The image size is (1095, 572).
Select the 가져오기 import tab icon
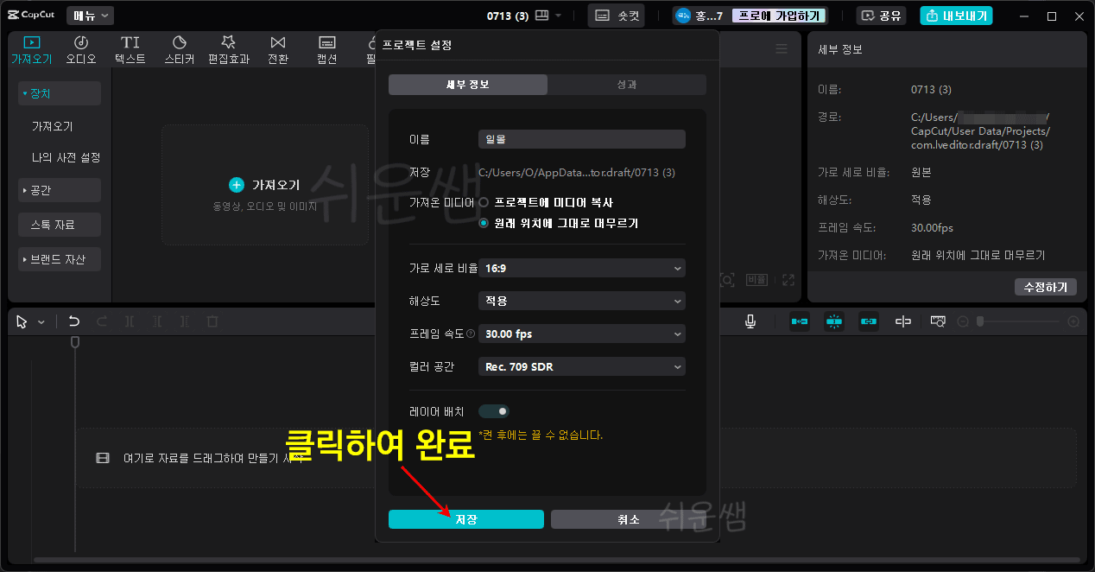(x=32, y=50)
